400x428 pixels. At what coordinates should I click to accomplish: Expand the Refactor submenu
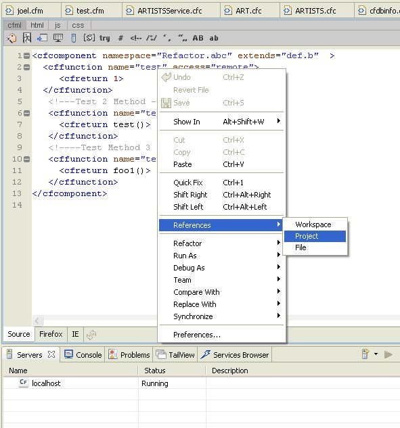pyautogui.click(x=221, y=243)
